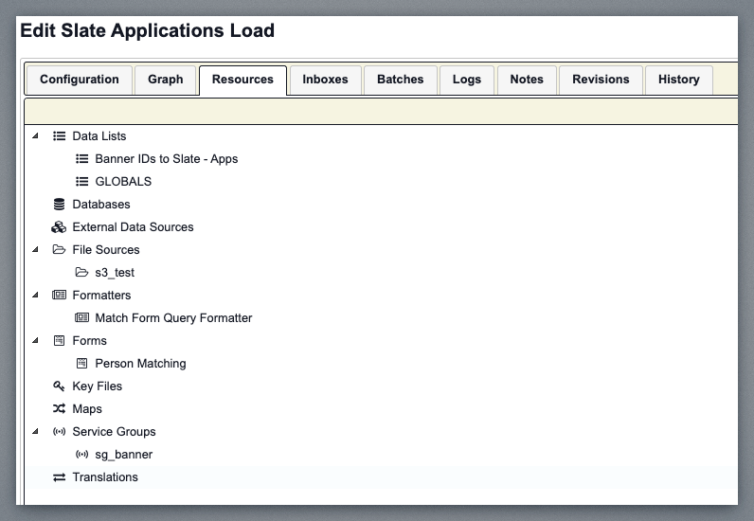This screenshot has width=754, height=521.
Task: Select Banner IDs to Slate - Apps
Action: point(166,159)
